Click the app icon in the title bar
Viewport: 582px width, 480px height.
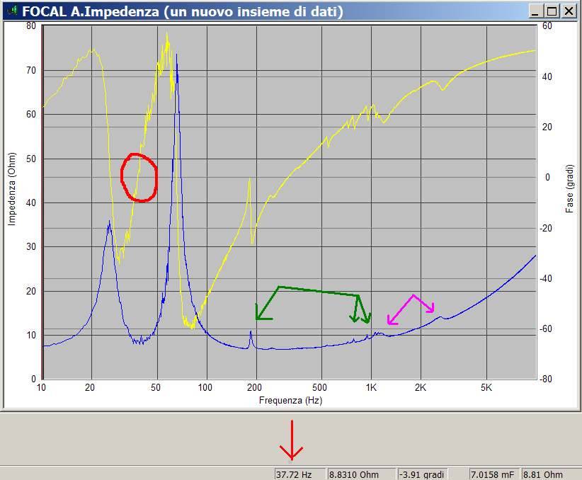(x=12, y=11)
